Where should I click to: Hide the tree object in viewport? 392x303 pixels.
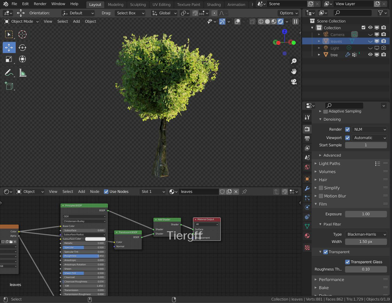pyautogui.click(x=370, y=55)
